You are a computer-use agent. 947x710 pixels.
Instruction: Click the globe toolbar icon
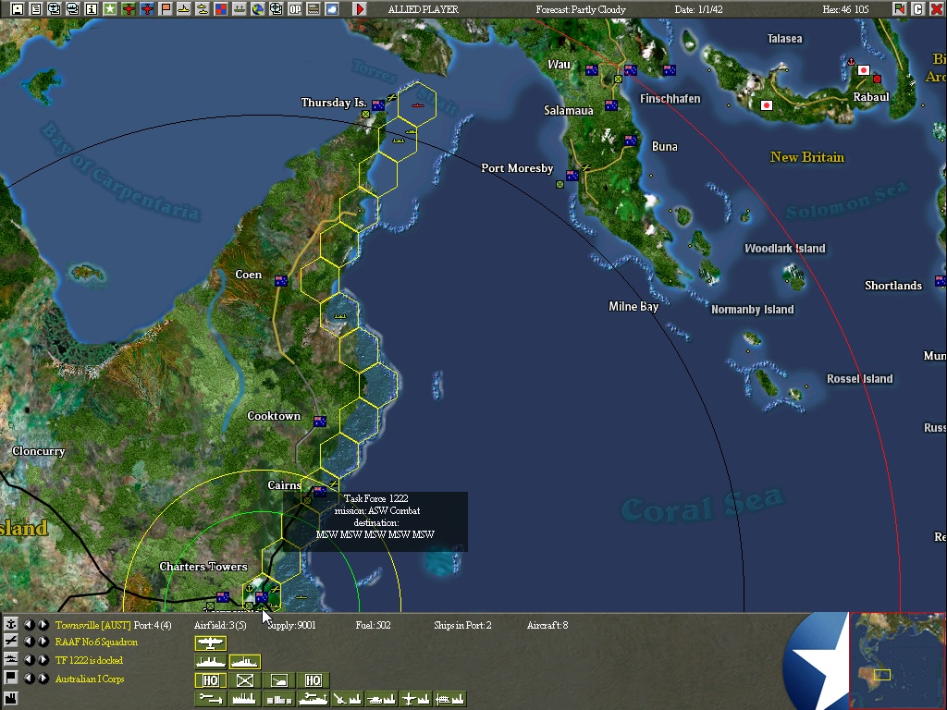coord(258,9)
